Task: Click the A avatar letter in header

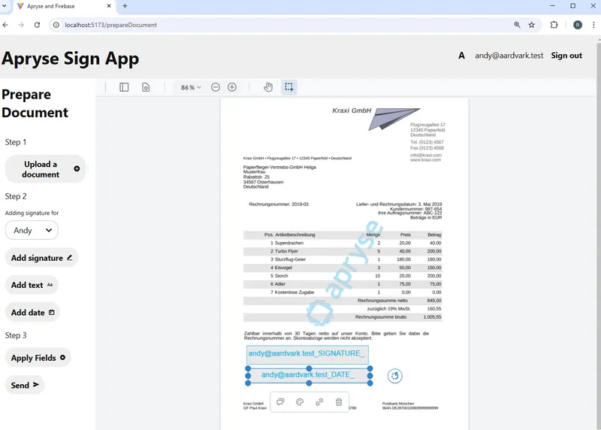Action: pos(461,56)
